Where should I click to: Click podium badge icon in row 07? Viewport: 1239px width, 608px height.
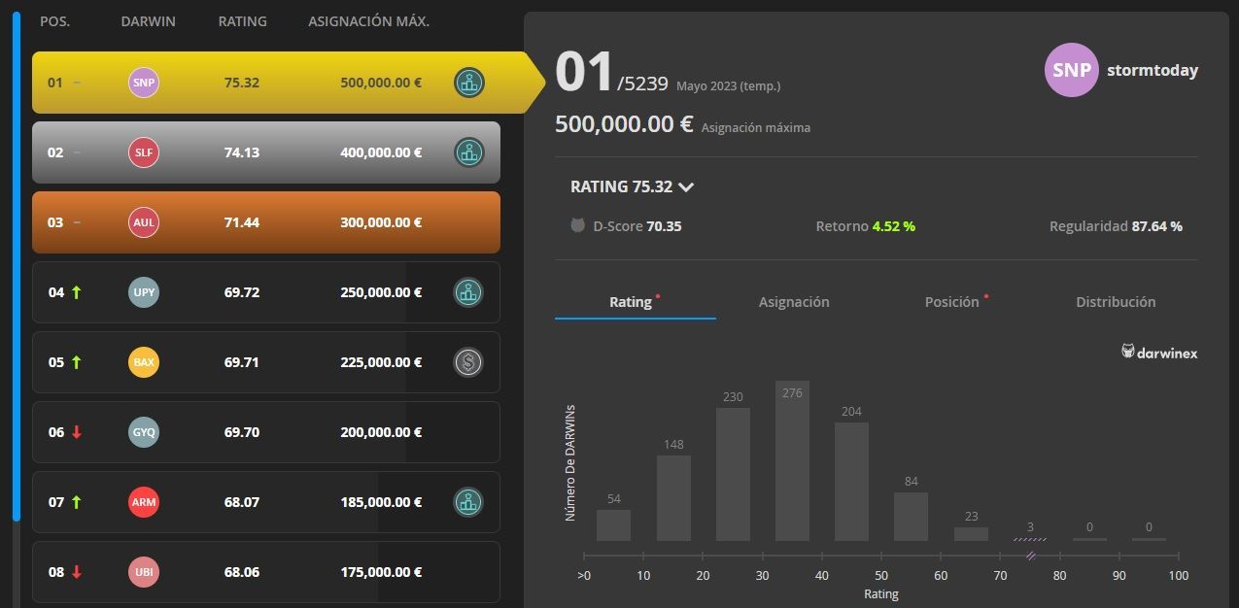tap(469, 502)
